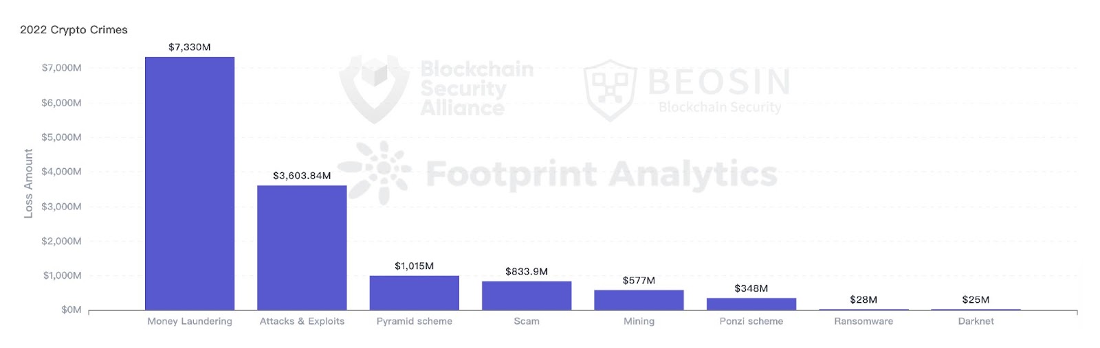Select the Mining bar
The width and height of the screenshot is (1100, 348).
639,300
